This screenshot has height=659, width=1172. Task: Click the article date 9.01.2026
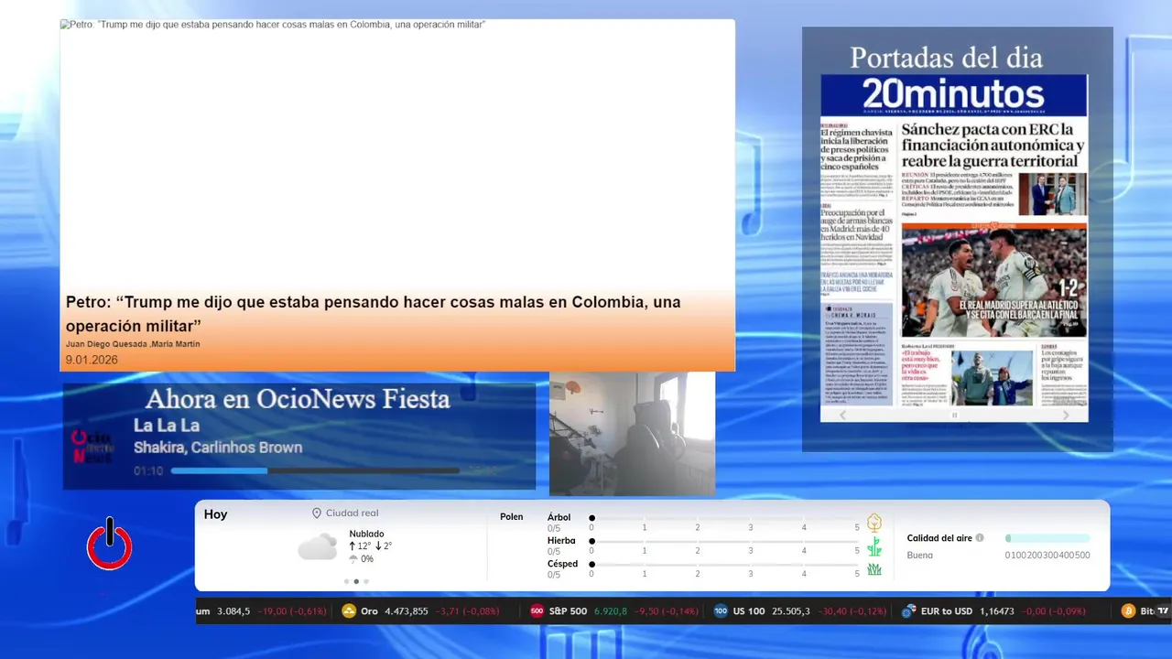(92, 361)
